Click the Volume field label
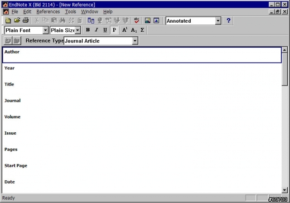 [x=12, y=117]
